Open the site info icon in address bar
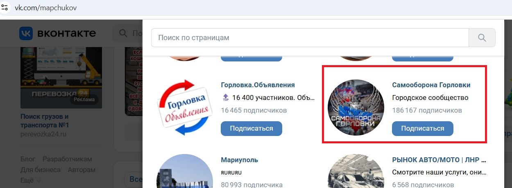 coord(5,8)
